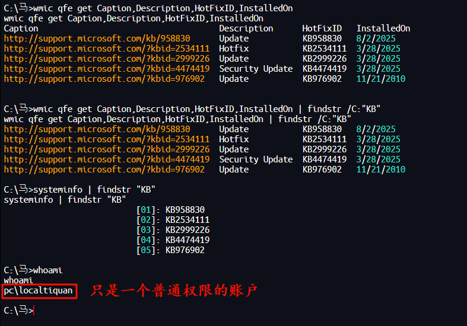
Task: Open the kb/958830 link in the findstr-filtered output
Action: coord(97,129)
